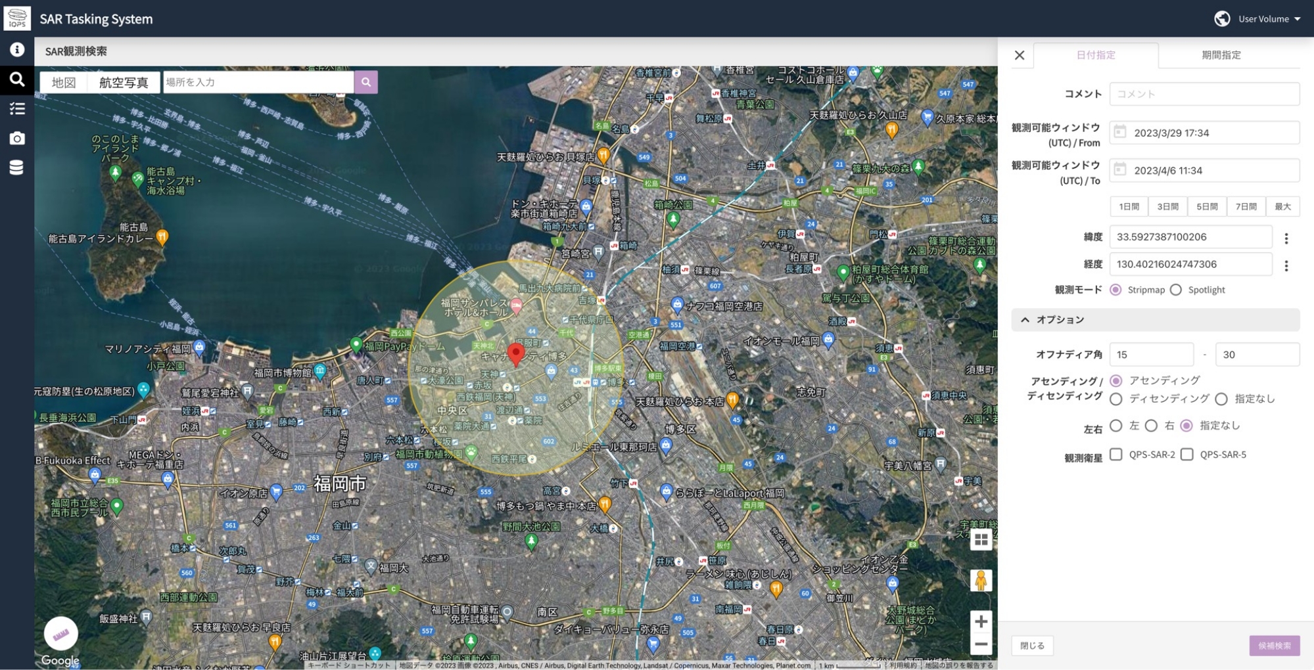1314x670 pixels.
Task: Click the ナフコ福岡空港店 shop marker
Action: tap(678, 304)
